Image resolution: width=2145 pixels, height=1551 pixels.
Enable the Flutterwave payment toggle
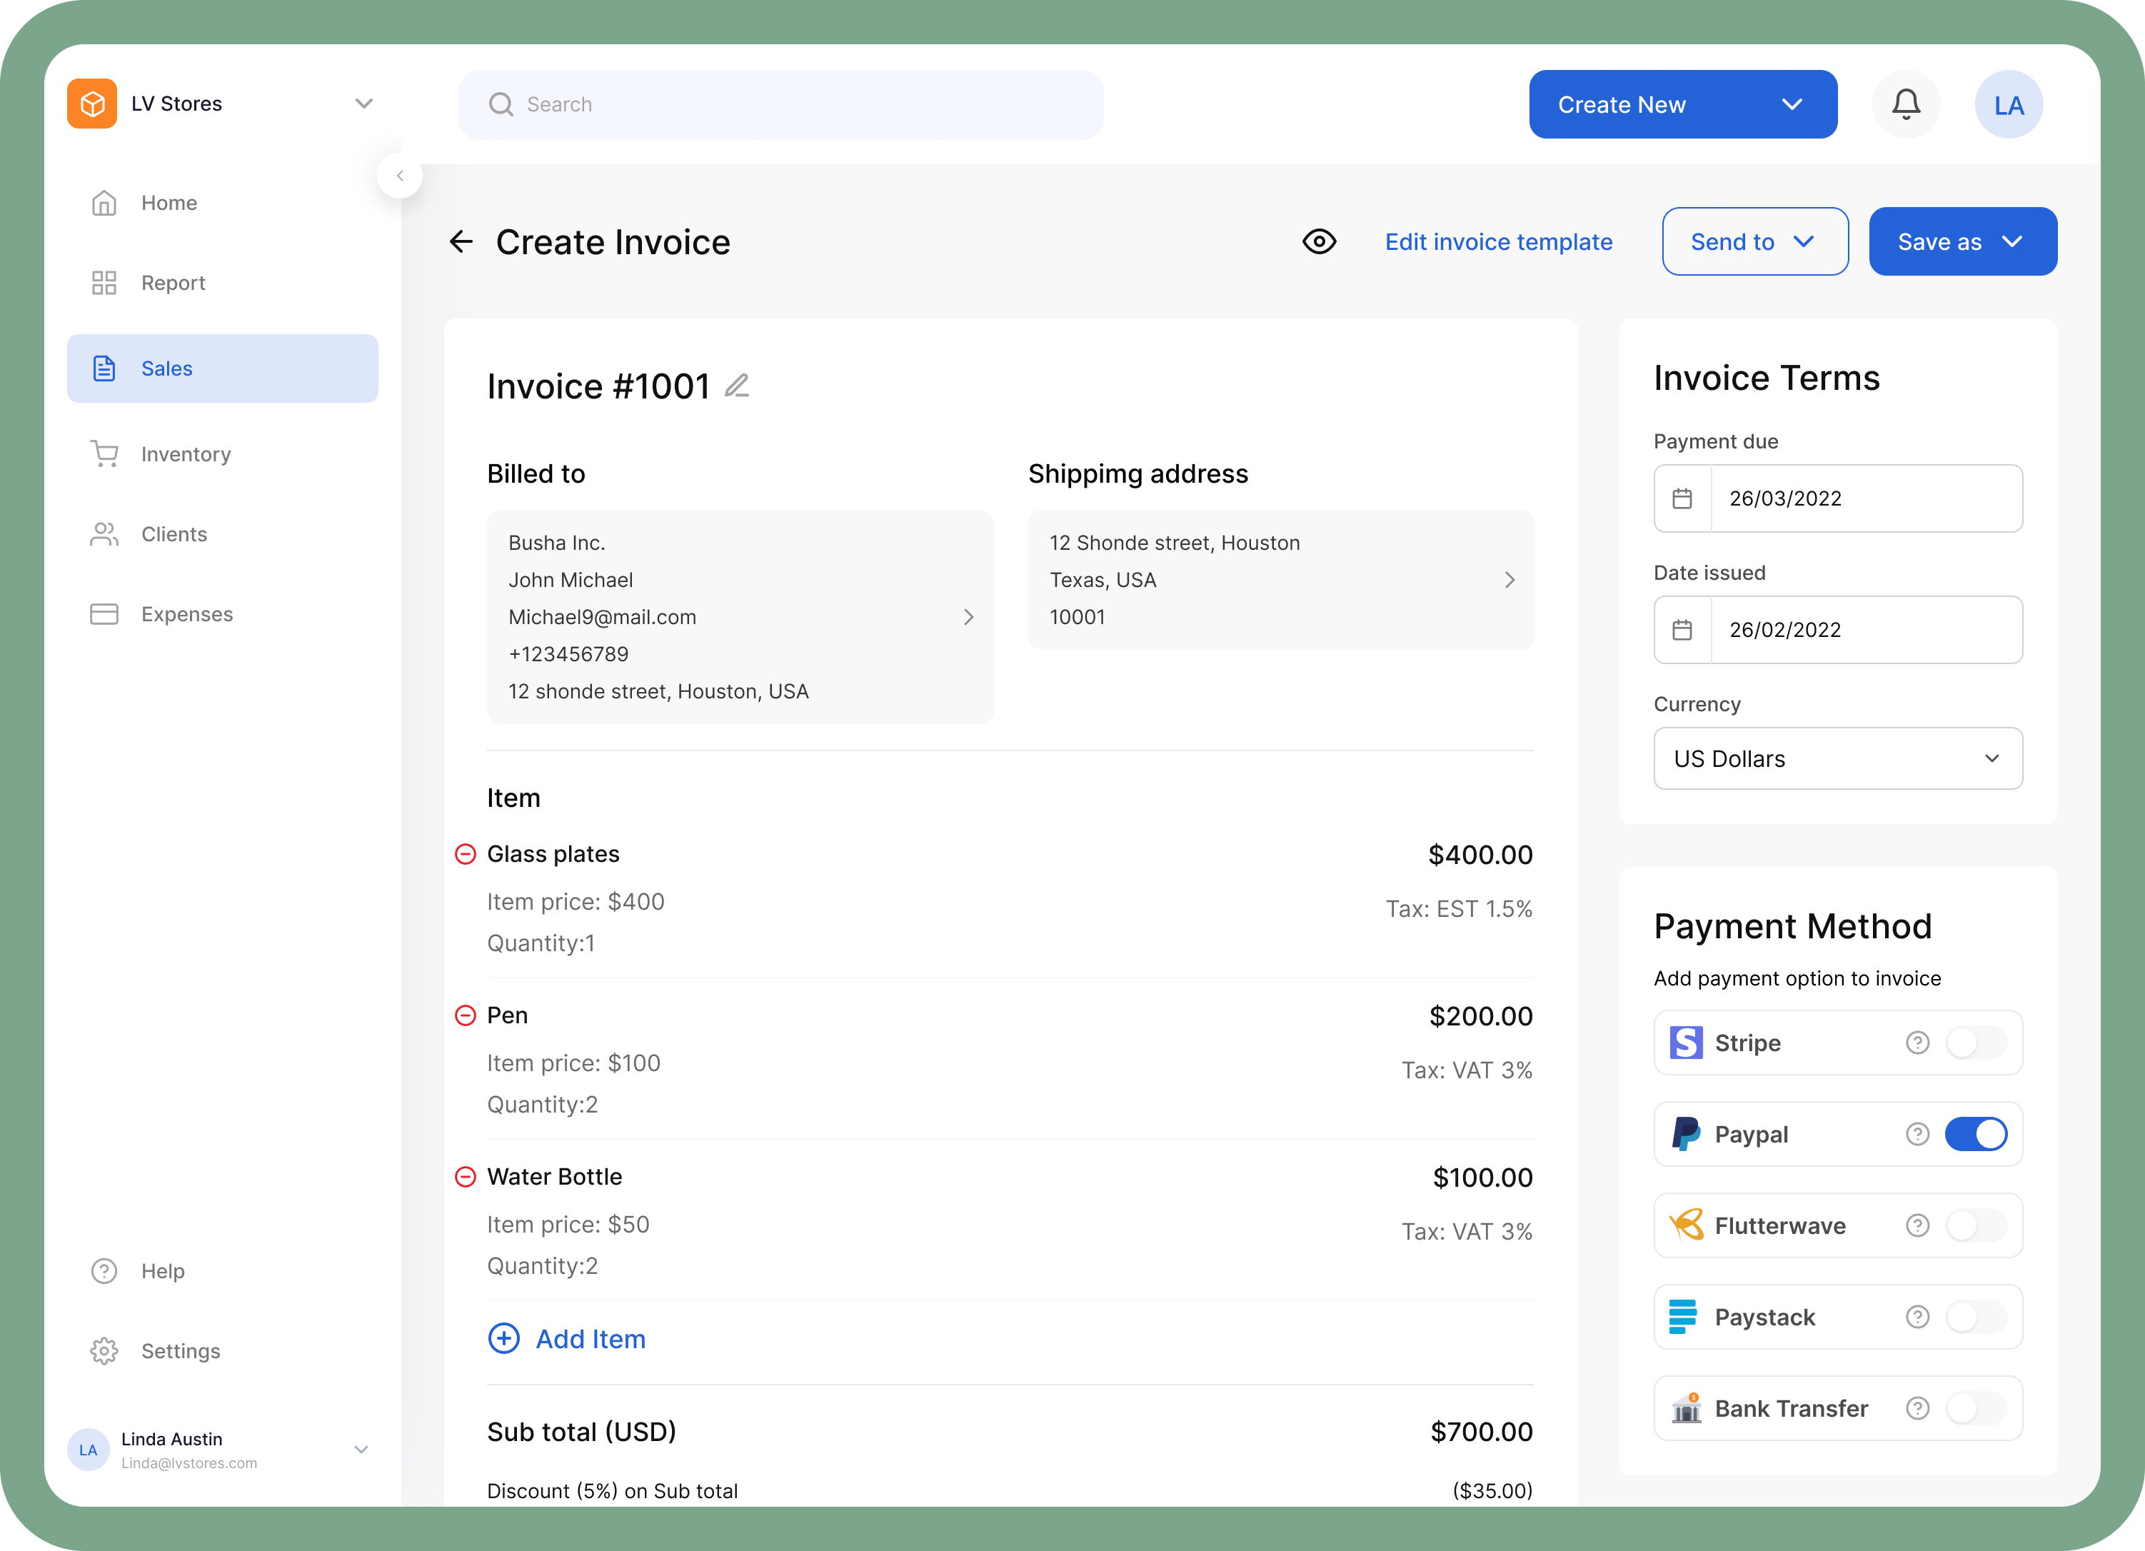click(1976, 1225)
